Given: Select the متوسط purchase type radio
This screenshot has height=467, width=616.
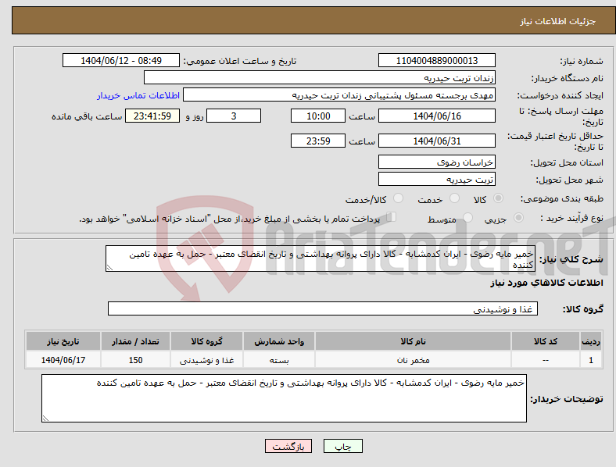Looking at the screenshot, I should [x=467, y=218].
